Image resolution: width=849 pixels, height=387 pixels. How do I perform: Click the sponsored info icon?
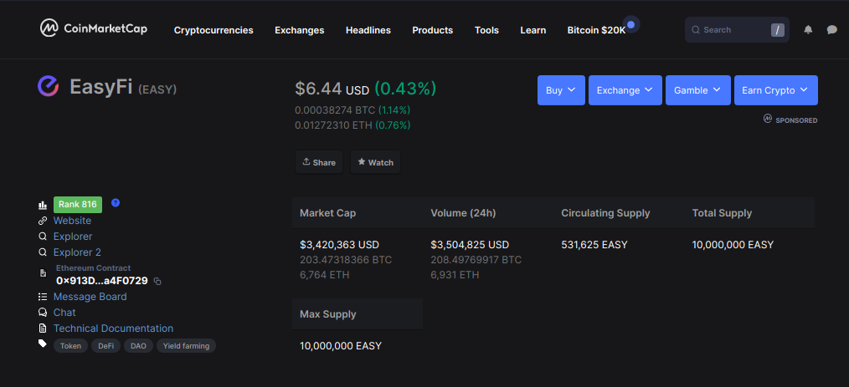pos(768,119)
